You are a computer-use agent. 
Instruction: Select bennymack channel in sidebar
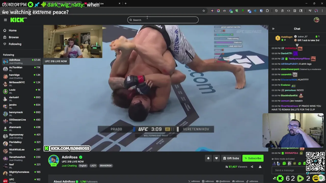pos(22,114)
